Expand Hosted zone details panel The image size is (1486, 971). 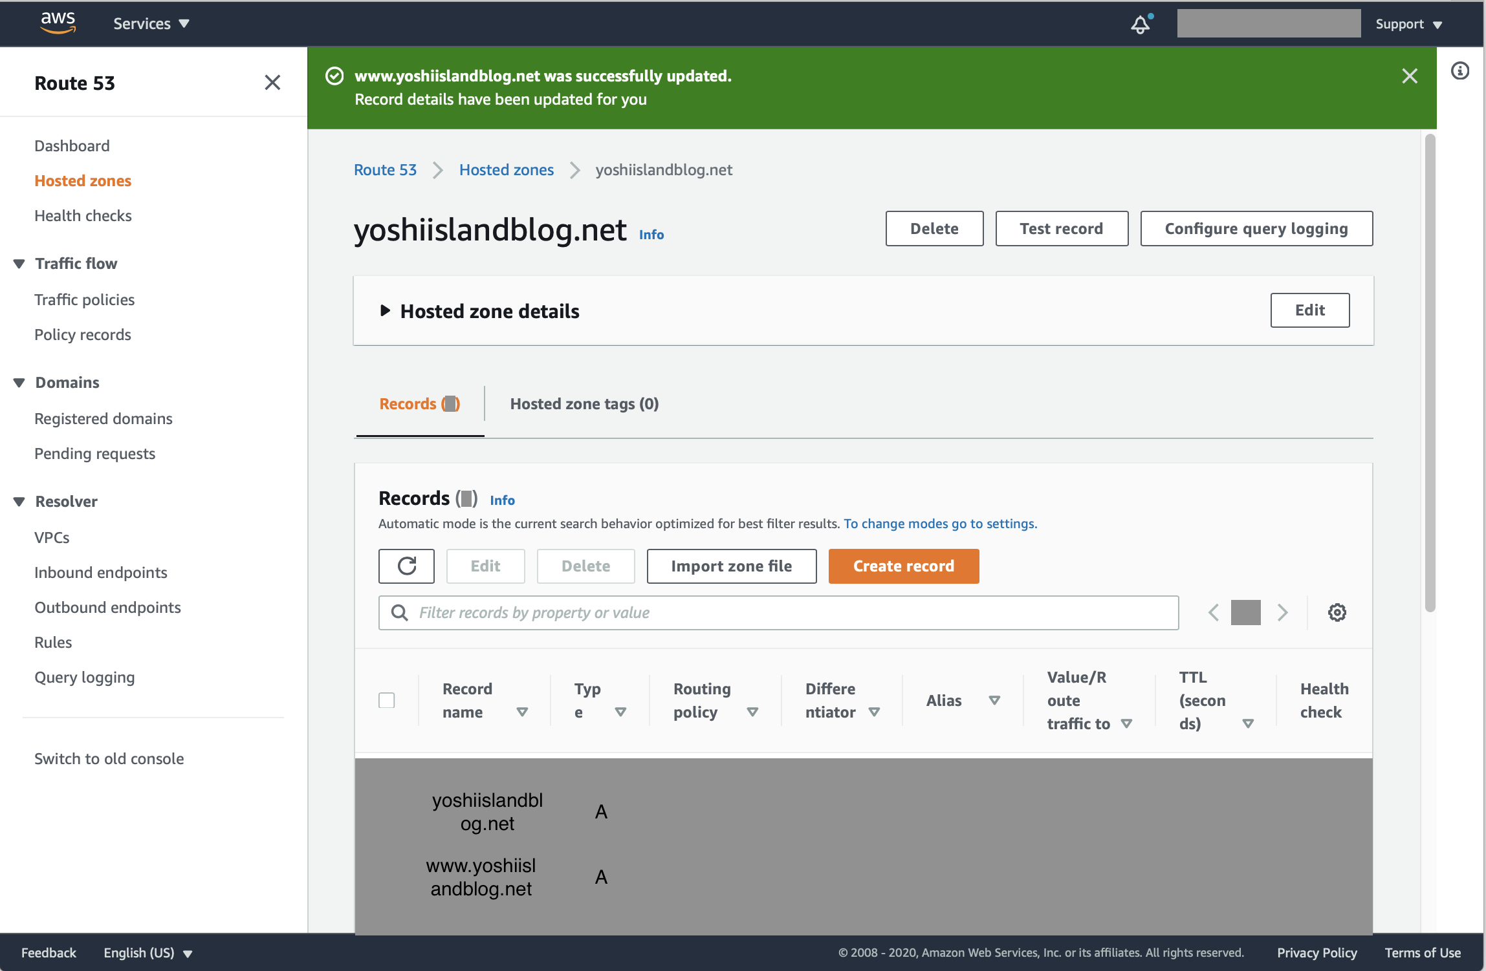coord(385,310)
